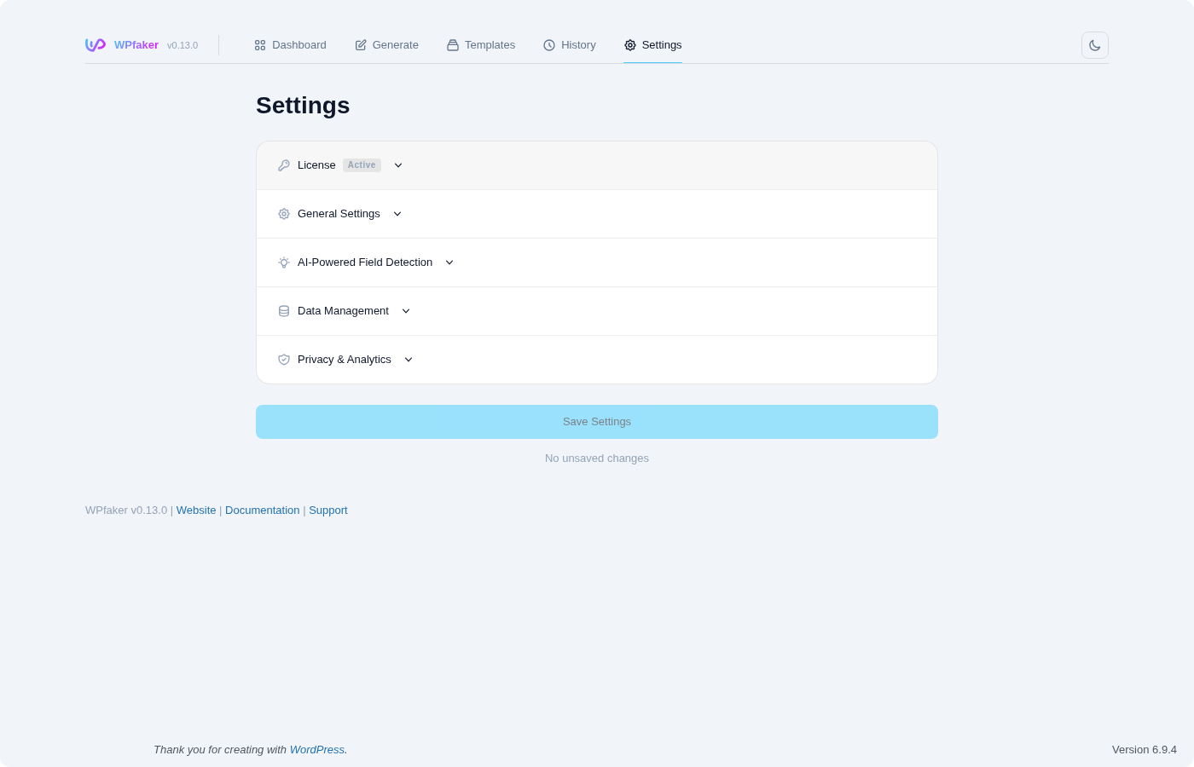
Task: Toggle dark mode with the moon button
Action: point(1094,45)
